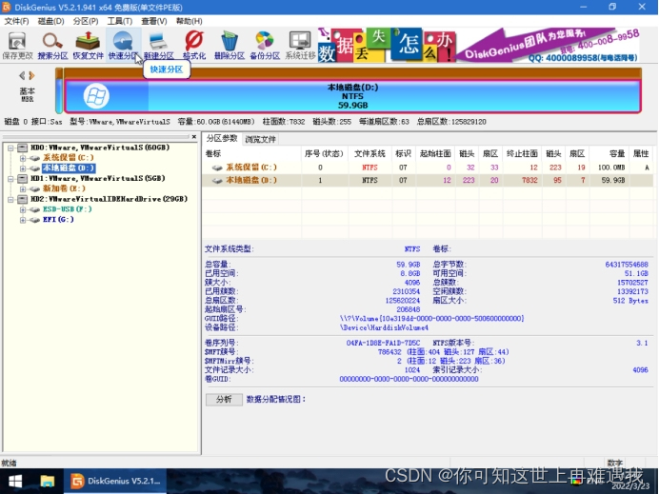
Task: Switch to the 分区参数 tab
Action: click(222, 139)
